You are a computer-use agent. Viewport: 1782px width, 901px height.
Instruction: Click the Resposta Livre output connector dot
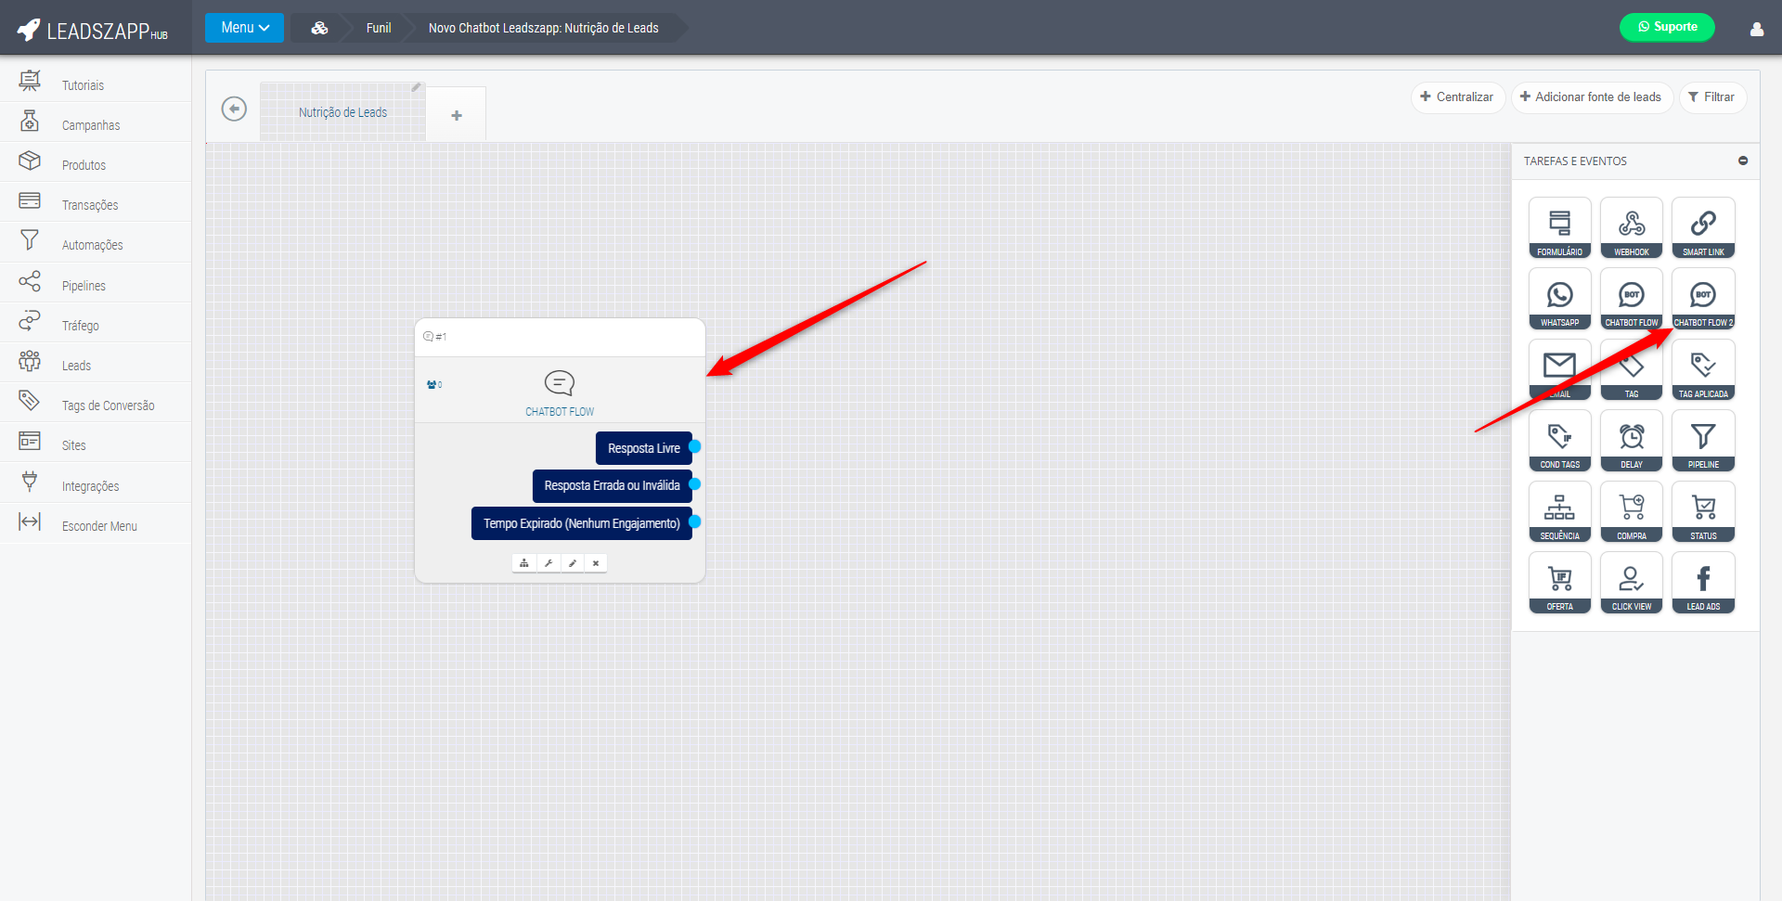point(694,447)
